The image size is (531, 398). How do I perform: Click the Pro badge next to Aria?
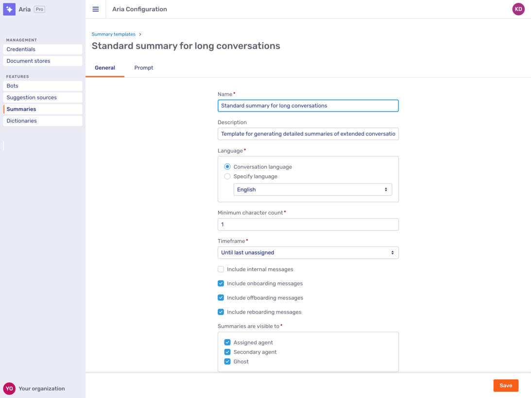[x=39, y=9]
